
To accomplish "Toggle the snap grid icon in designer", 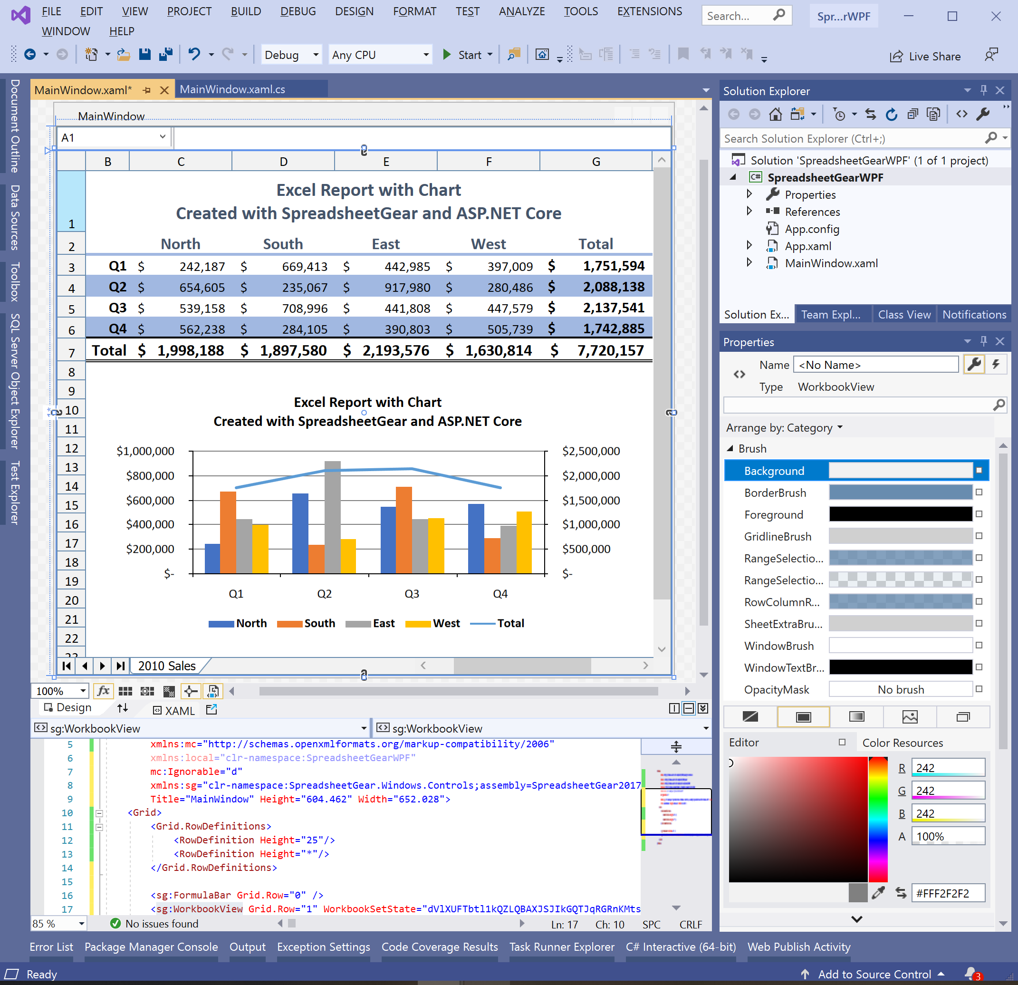I will (125, 691).
